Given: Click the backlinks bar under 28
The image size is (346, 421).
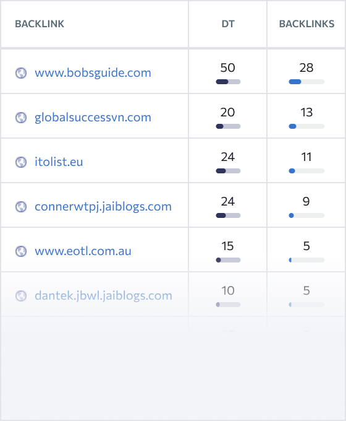Looking at the screenshot, I should [x=306, y=82].
